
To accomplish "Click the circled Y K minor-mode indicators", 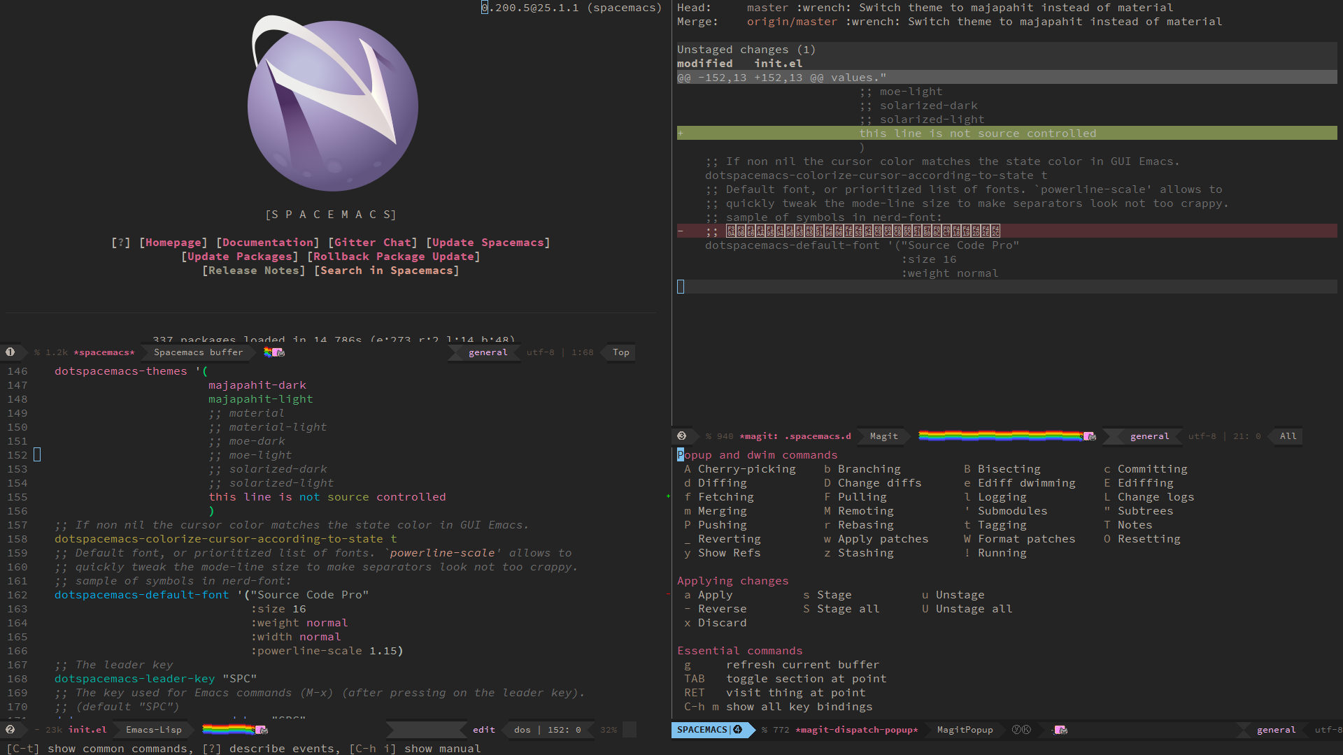I will click(x=1021, y=730).
